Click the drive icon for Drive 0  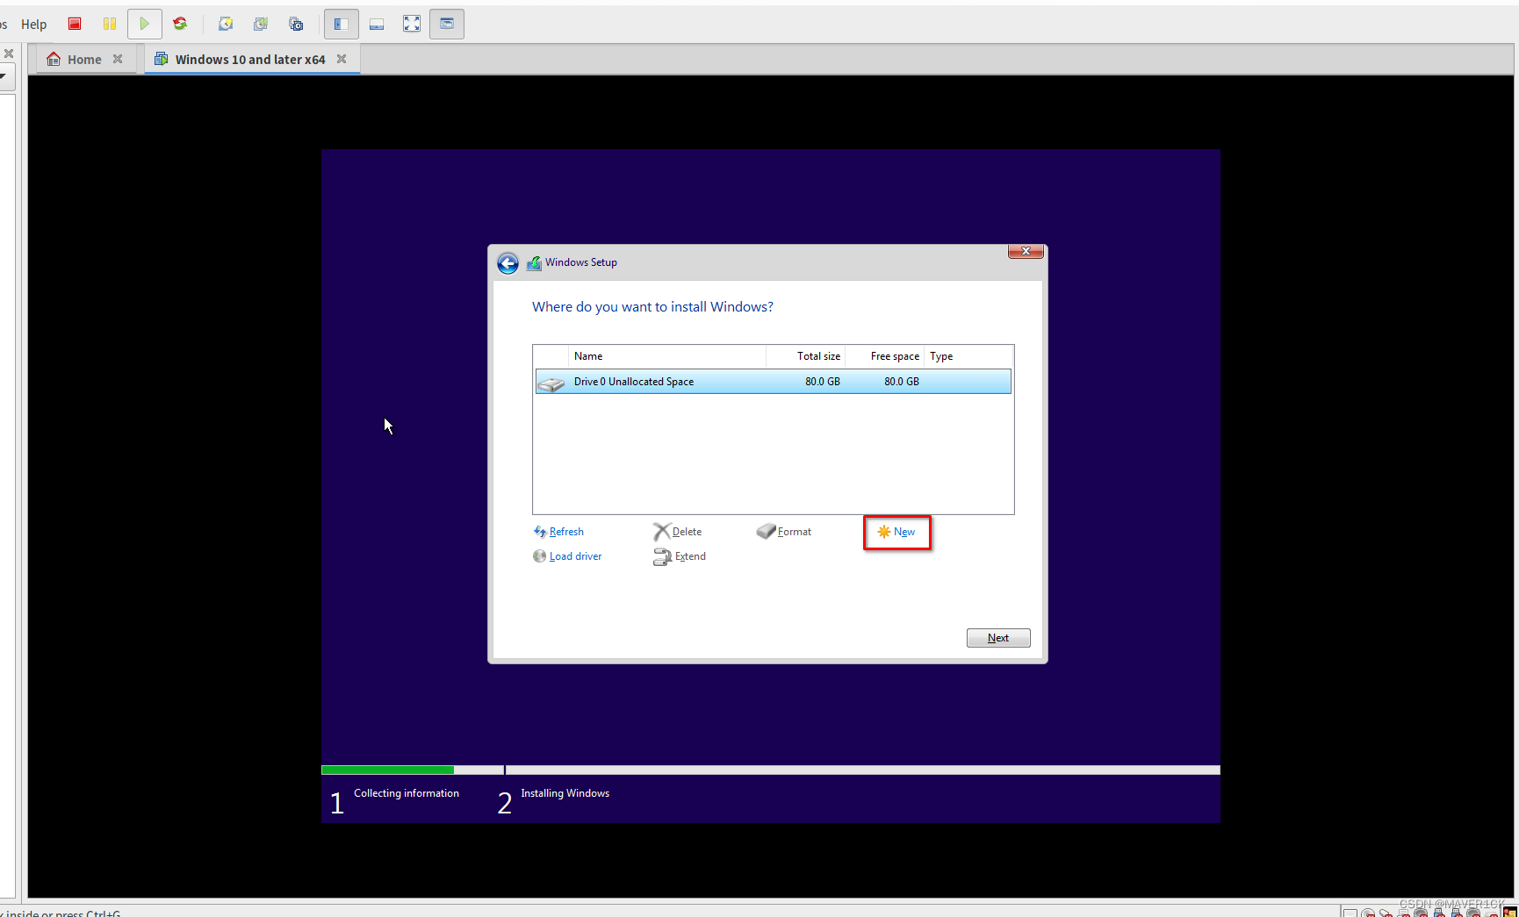pos(551,383)
